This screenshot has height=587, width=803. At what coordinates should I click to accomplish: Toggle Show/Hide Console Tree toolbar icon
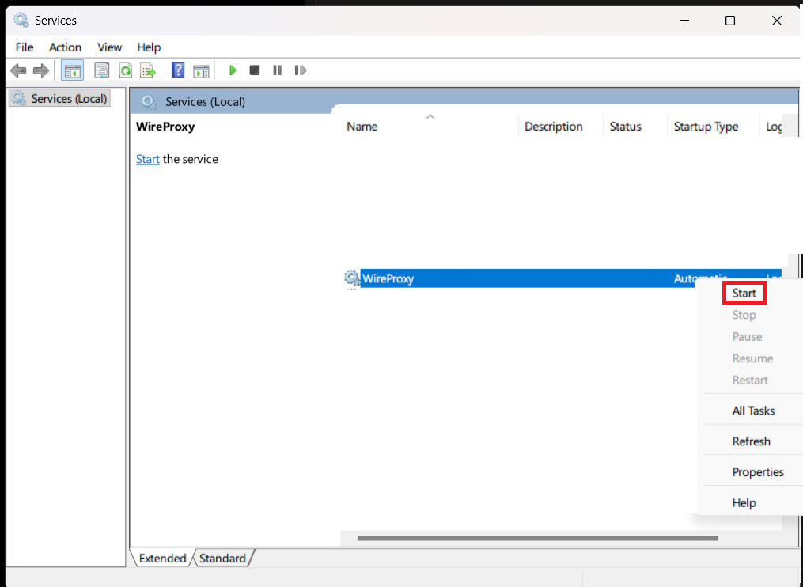click(x=72, y=70)
